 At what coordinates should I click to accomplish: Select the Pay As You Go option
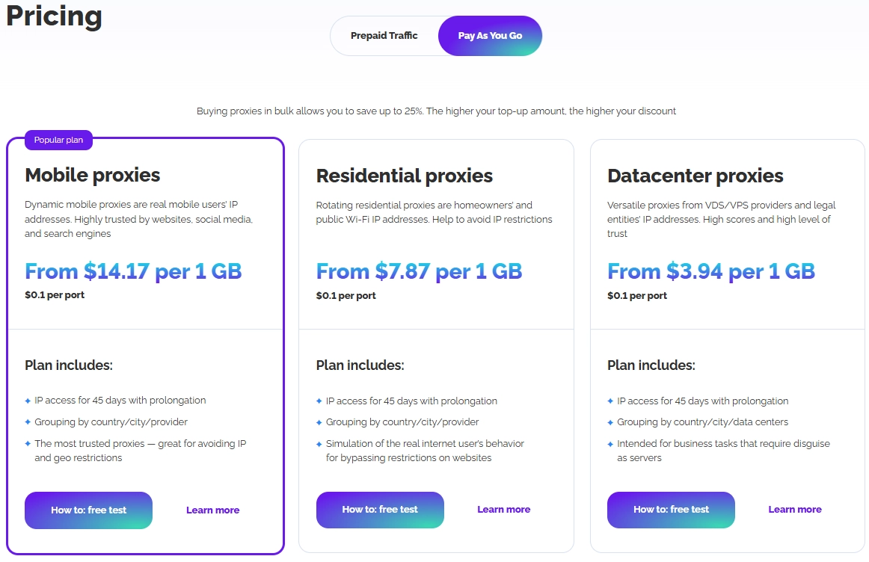tap(490, 36)
